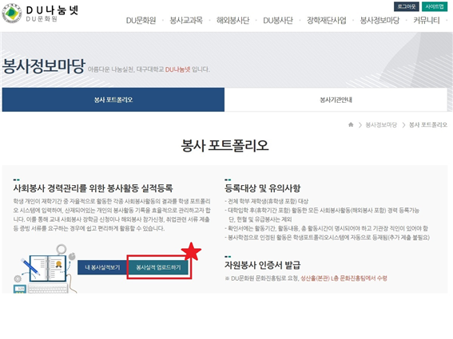Click the 봉사 포트폴리오 breadcrumb link

(428, 124)
